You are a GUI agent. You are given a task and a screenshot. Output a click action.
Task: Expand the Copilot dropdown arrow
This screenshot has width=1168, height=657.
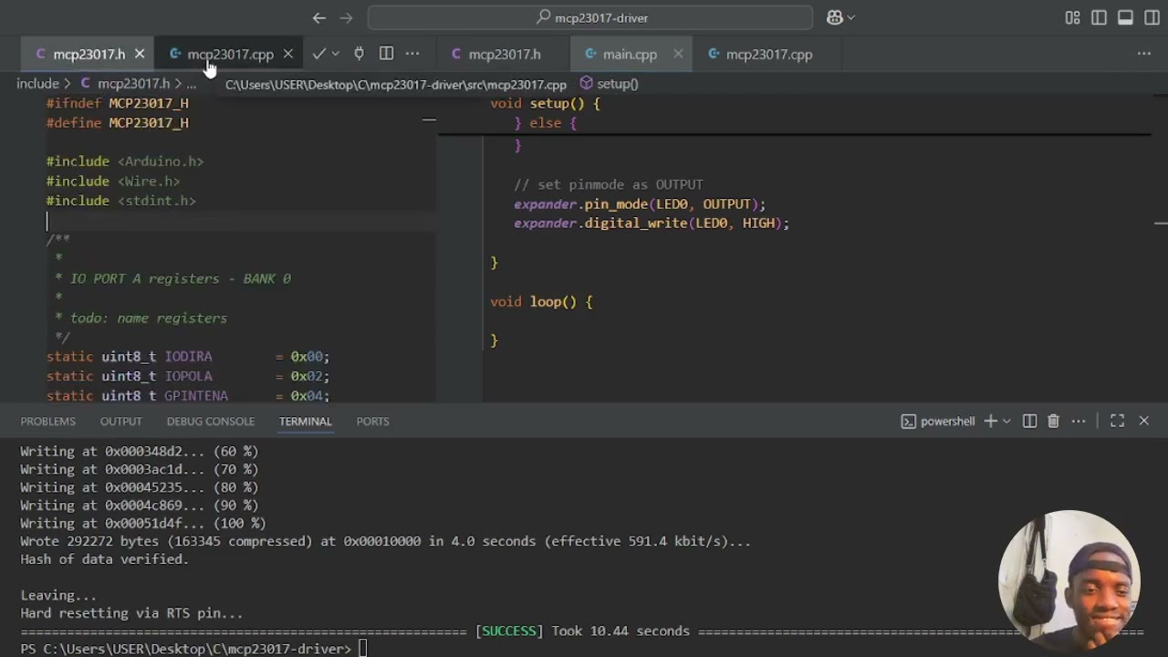(851, 17)
